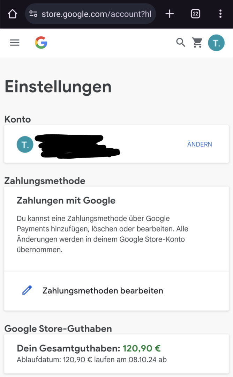Screen dimensions: 233x377
Task: Open profile avatar in top header
Action: tap(216, 43)
